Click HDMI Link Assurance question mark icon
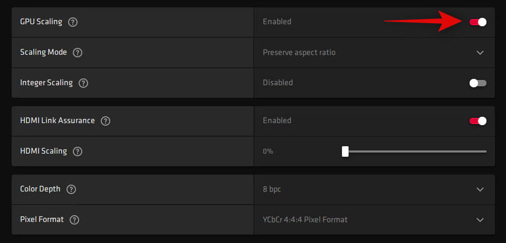 click(x=106, y=121)
